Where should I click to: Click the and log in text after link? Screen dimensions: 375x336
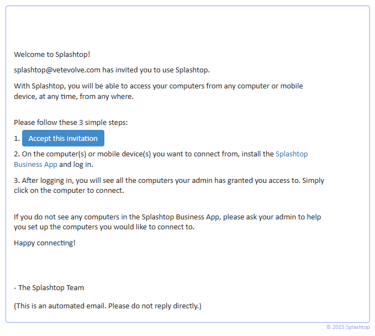[76, 165]
